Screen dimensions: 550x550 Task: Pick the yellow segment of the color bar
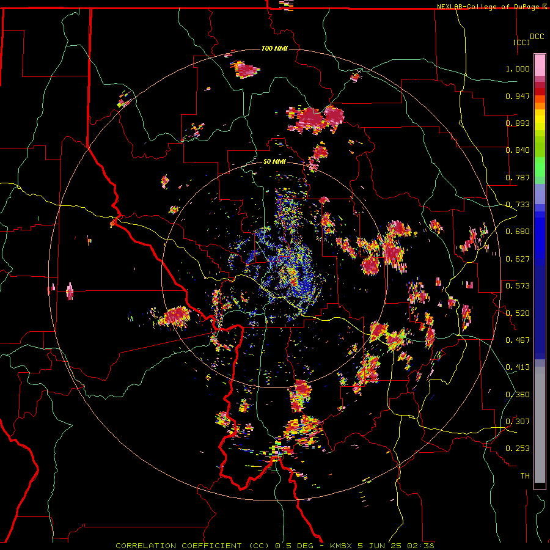coord(540,123)
